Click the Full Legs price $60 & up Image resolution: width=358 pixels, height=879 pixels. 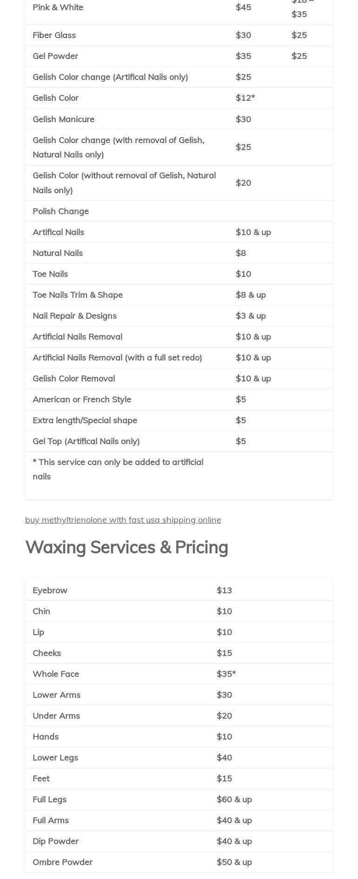[234, 800]
